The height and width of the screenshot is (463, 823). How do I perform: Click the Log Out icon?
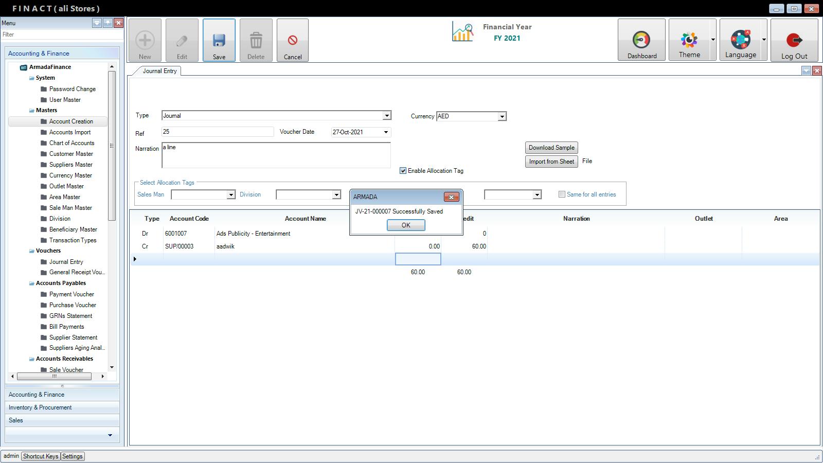click(x=794, y=40)
